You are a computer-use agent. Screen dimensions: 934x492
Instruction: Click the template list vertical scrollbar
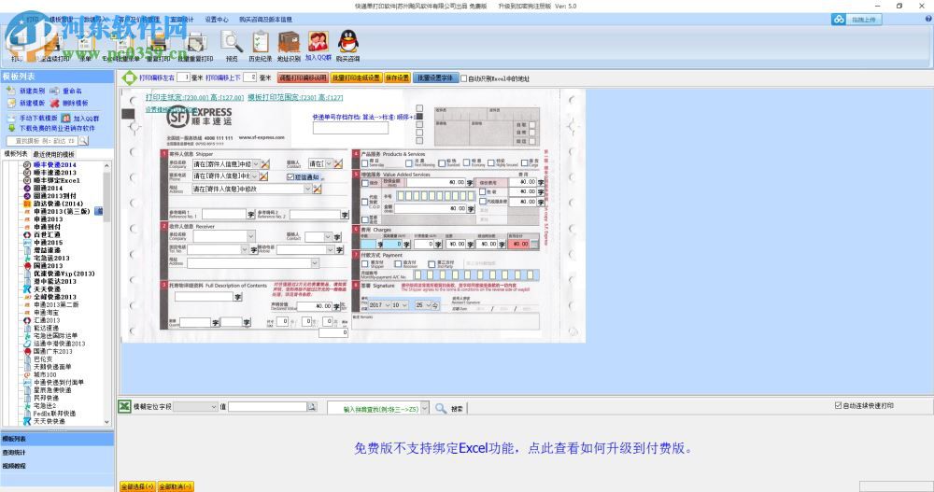107,293
